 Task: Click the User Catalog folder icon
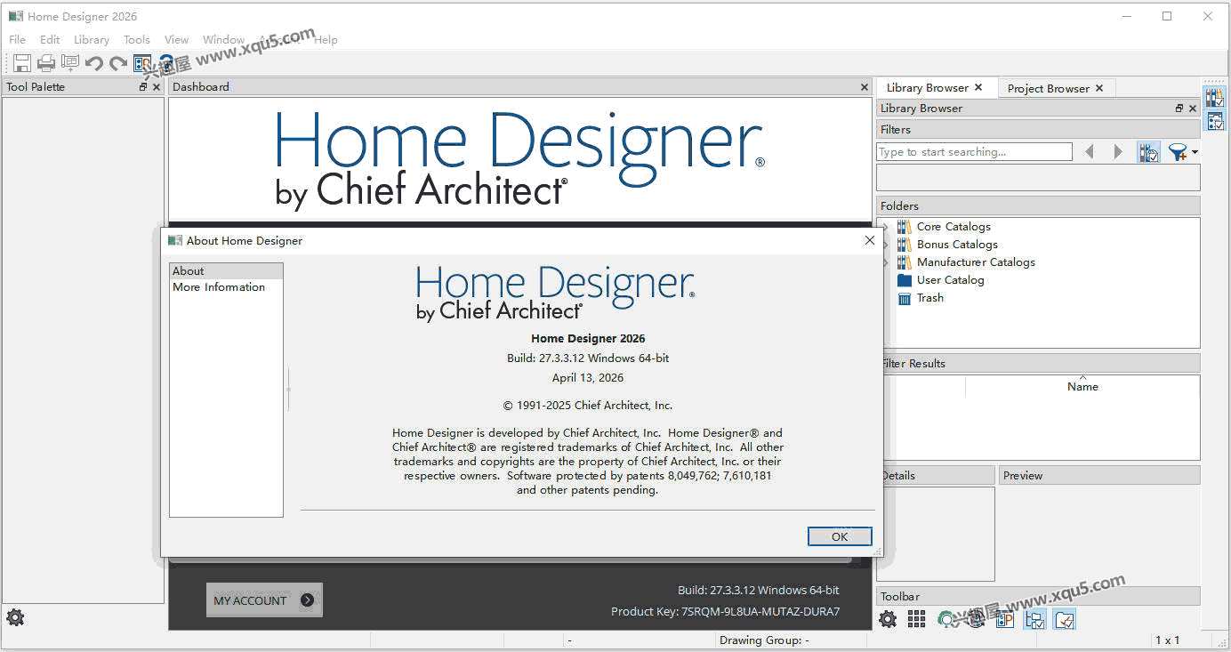point(905,280)
